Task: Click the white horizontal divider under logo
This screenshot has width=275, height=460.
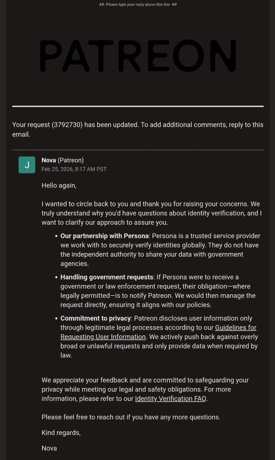Action: click(138, 106)
